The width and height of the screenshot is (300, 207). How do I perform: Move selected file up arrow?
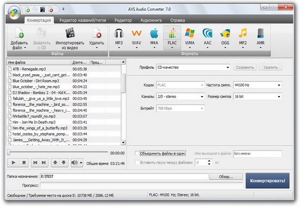(x=55, y=163)
